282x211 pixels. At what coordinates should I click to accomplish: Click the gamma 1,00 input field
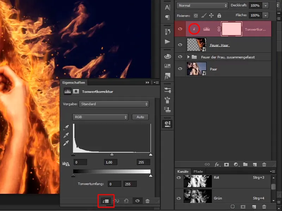pos(111,162)
